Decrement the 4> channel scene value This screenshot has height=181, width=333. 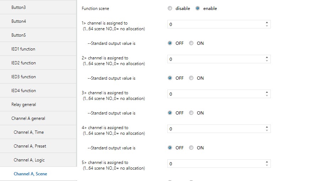[x=267, y=131]
